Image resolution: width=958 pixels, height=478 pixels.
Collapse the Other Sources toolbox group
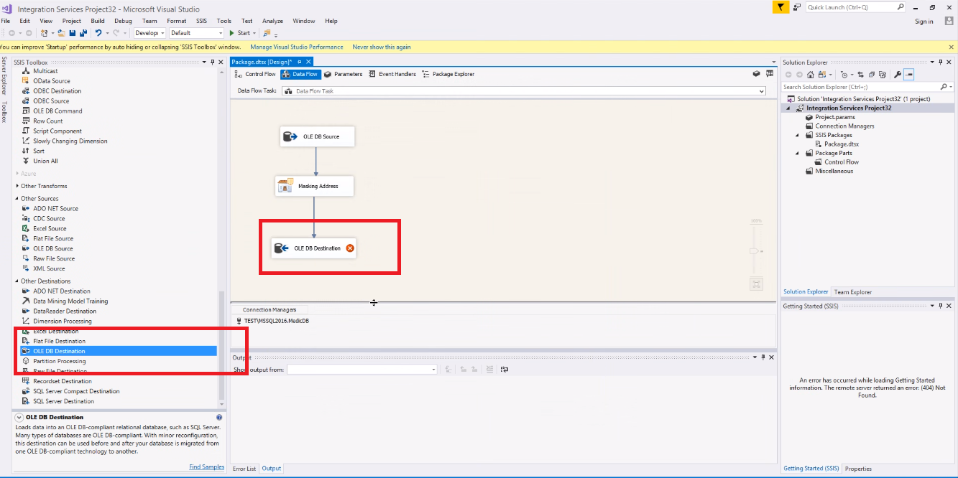coord(18,199)
